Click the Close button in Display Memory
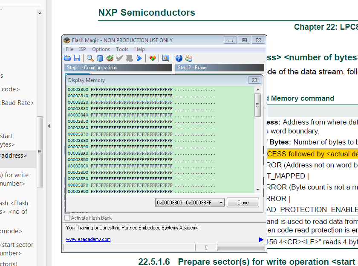The width and height of the screenshot is (358, 266). click(x=243, y=203)
